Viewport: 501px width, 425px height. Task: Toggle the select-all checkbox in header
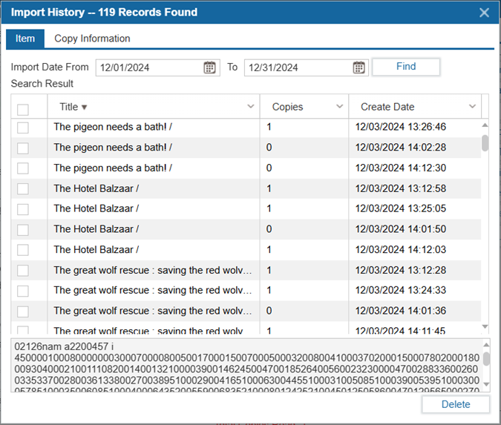point(23,109)
